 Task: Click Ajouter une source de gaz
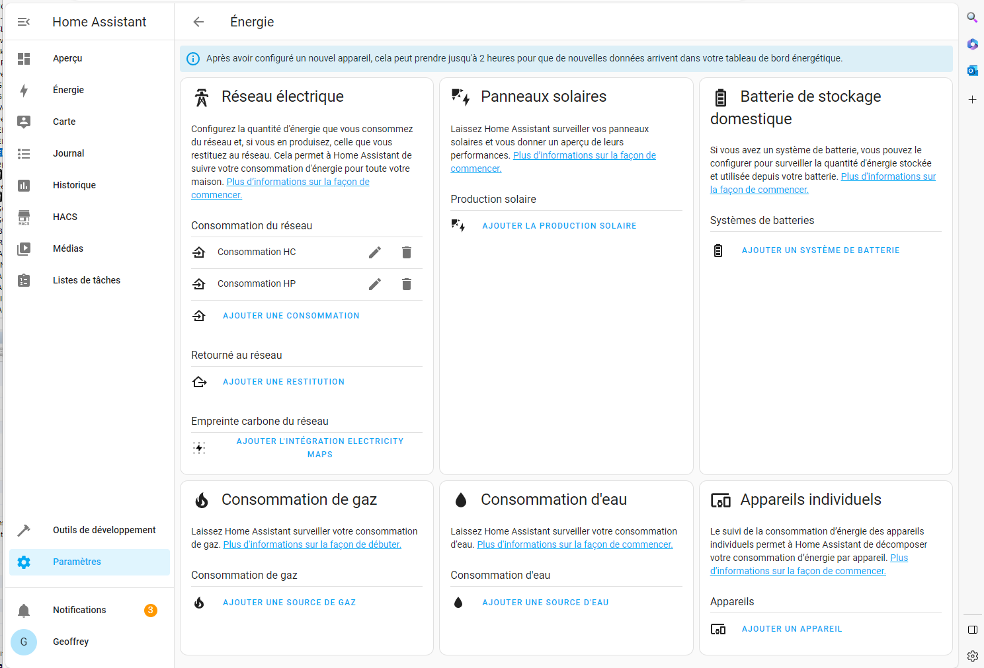pos(290,603)
